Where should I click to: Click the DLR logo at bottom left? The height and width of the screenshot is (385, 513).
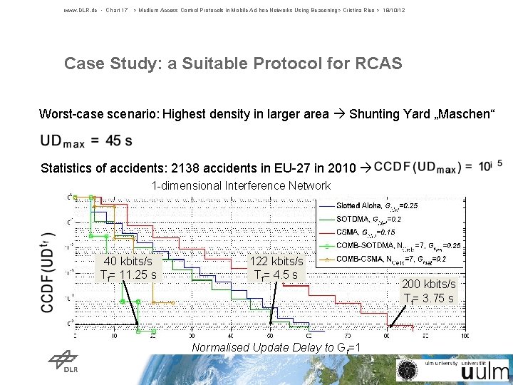tap(63, 361)
